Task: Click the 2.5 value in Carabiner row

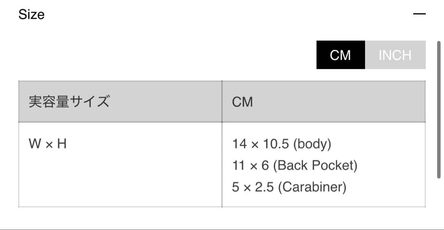Action: (264, 187)
